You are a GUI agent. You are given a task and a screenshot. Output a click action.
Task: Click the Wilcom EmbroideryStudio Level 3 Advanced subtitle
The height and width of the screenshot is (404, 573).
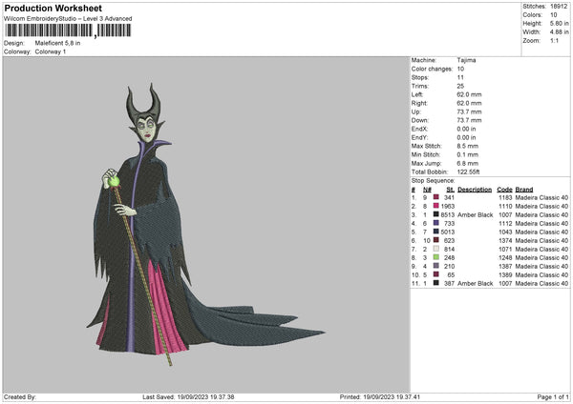coord(68,19)
